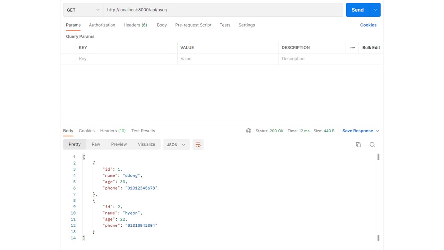Open the GET method dropdown
444x250 pixels.
tap(83, 10)
